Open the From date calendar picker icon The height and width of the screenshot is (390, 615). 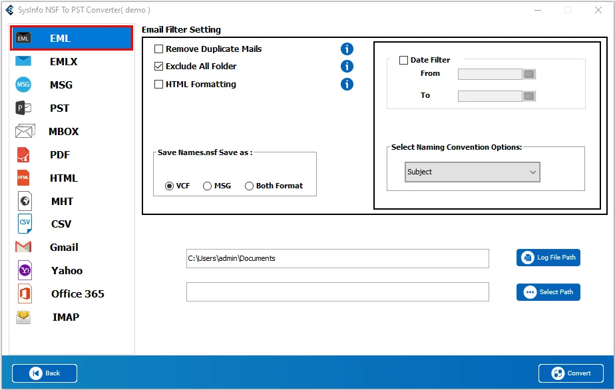point(529,74)
